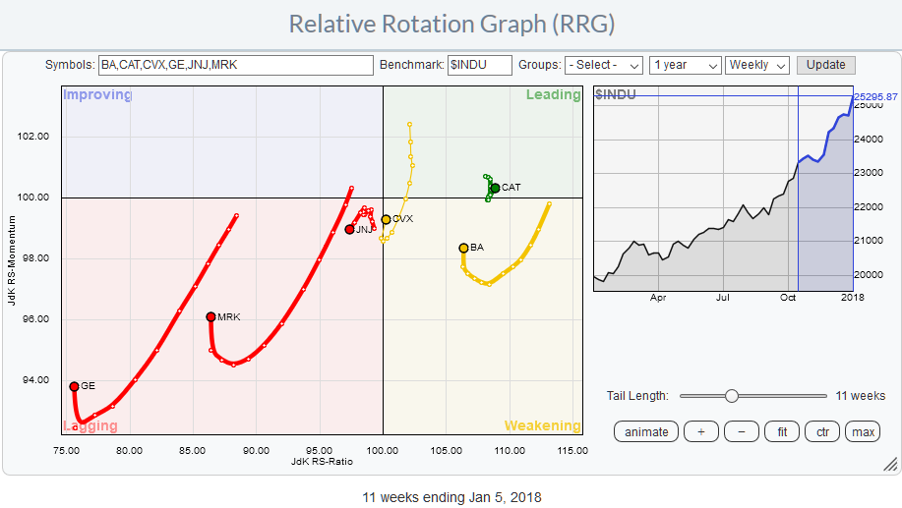Click the Weakening quadrant label
The height and width of the screenshot is (508, 902).
(542, 425)
